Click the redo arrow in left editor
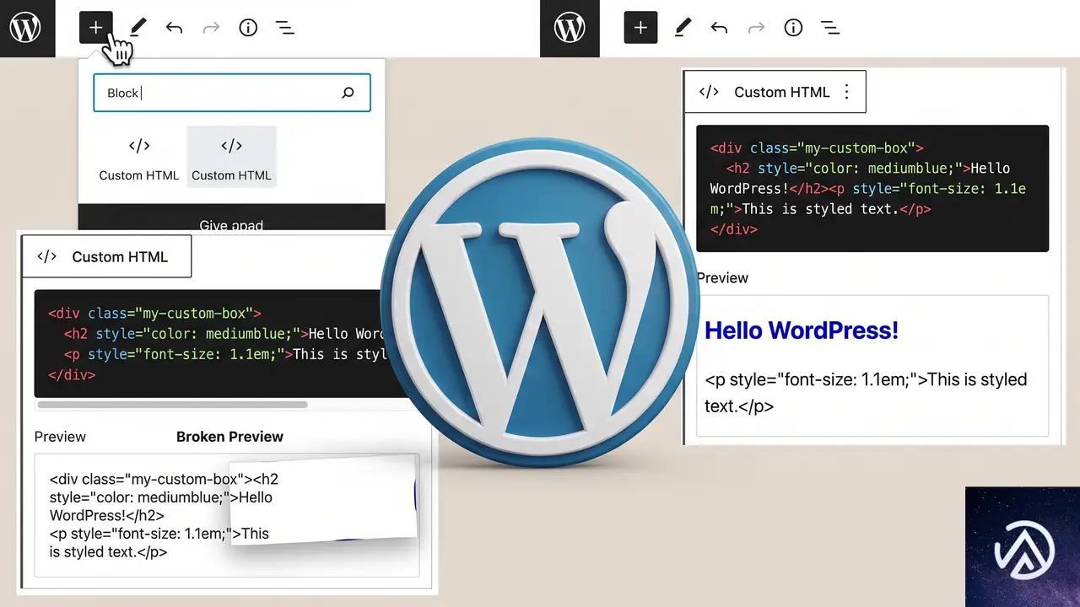The width and height of the screenshot is (1080, 607). [x=211, y=28]
